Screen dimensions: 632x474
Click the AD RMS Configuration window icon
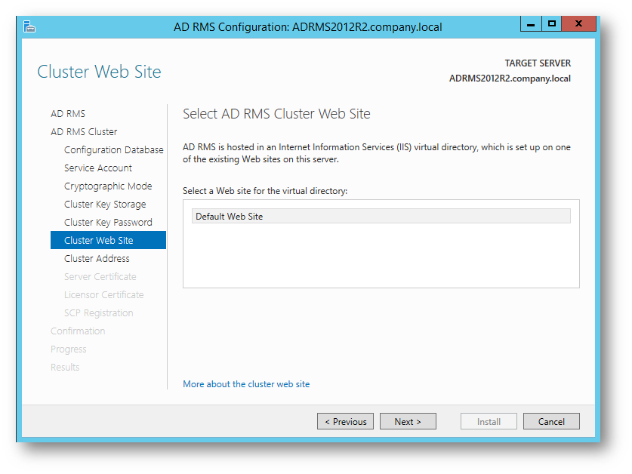pyautogui.click(x=29, y=26)
